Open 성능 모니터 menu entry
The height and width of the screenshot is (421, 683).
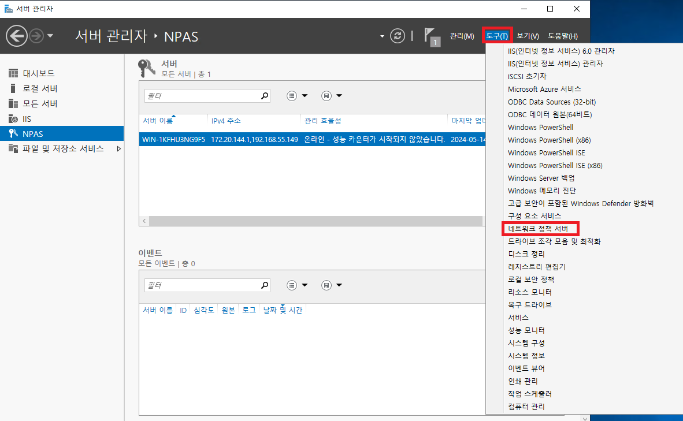pos(526,330)
